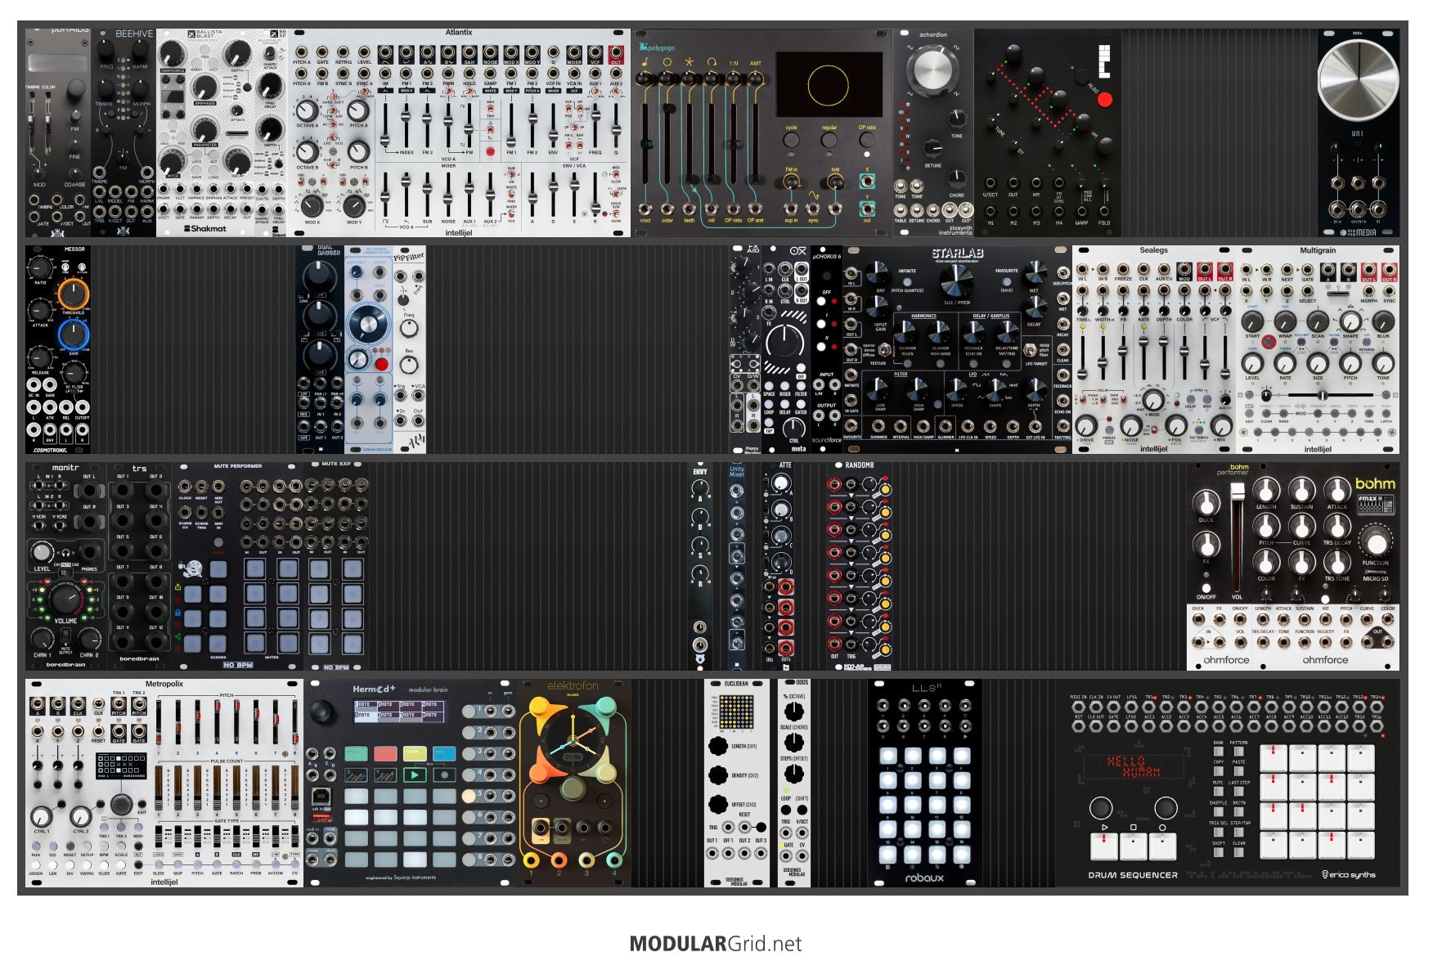Viewport: 1433px width, 961px height.
Task: Click the USB port icon on Hermod+
Action: (322, 796)
